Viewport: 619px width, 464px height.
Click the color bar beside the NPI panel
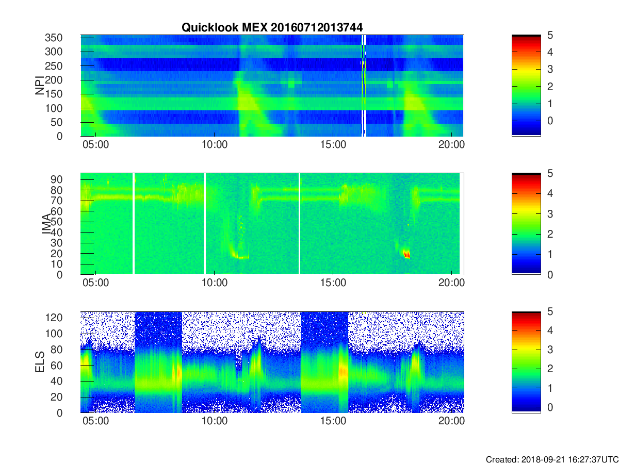click(526, 86)
